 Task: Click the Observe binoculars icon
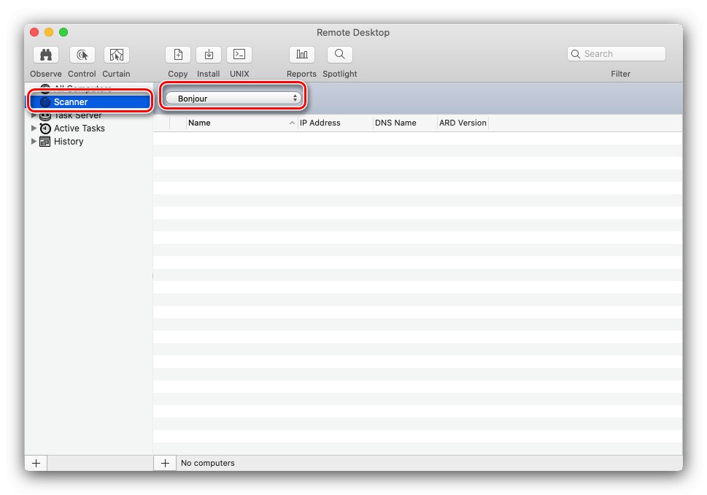[45, 55]
